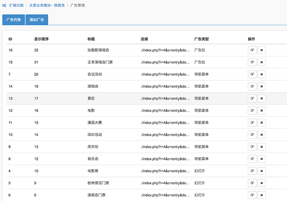Click the 周杰伦 title cell
The image size is (287, 201).
(93, 146)
